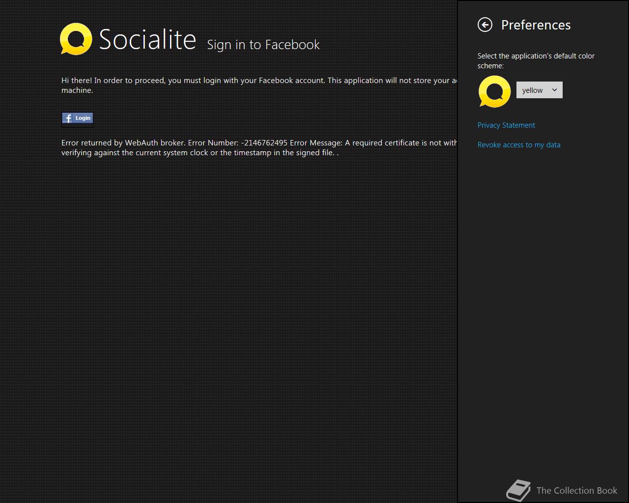Click the 'Hi there!' login instruction text
This screenshot has height=503, width=629.
259,85
